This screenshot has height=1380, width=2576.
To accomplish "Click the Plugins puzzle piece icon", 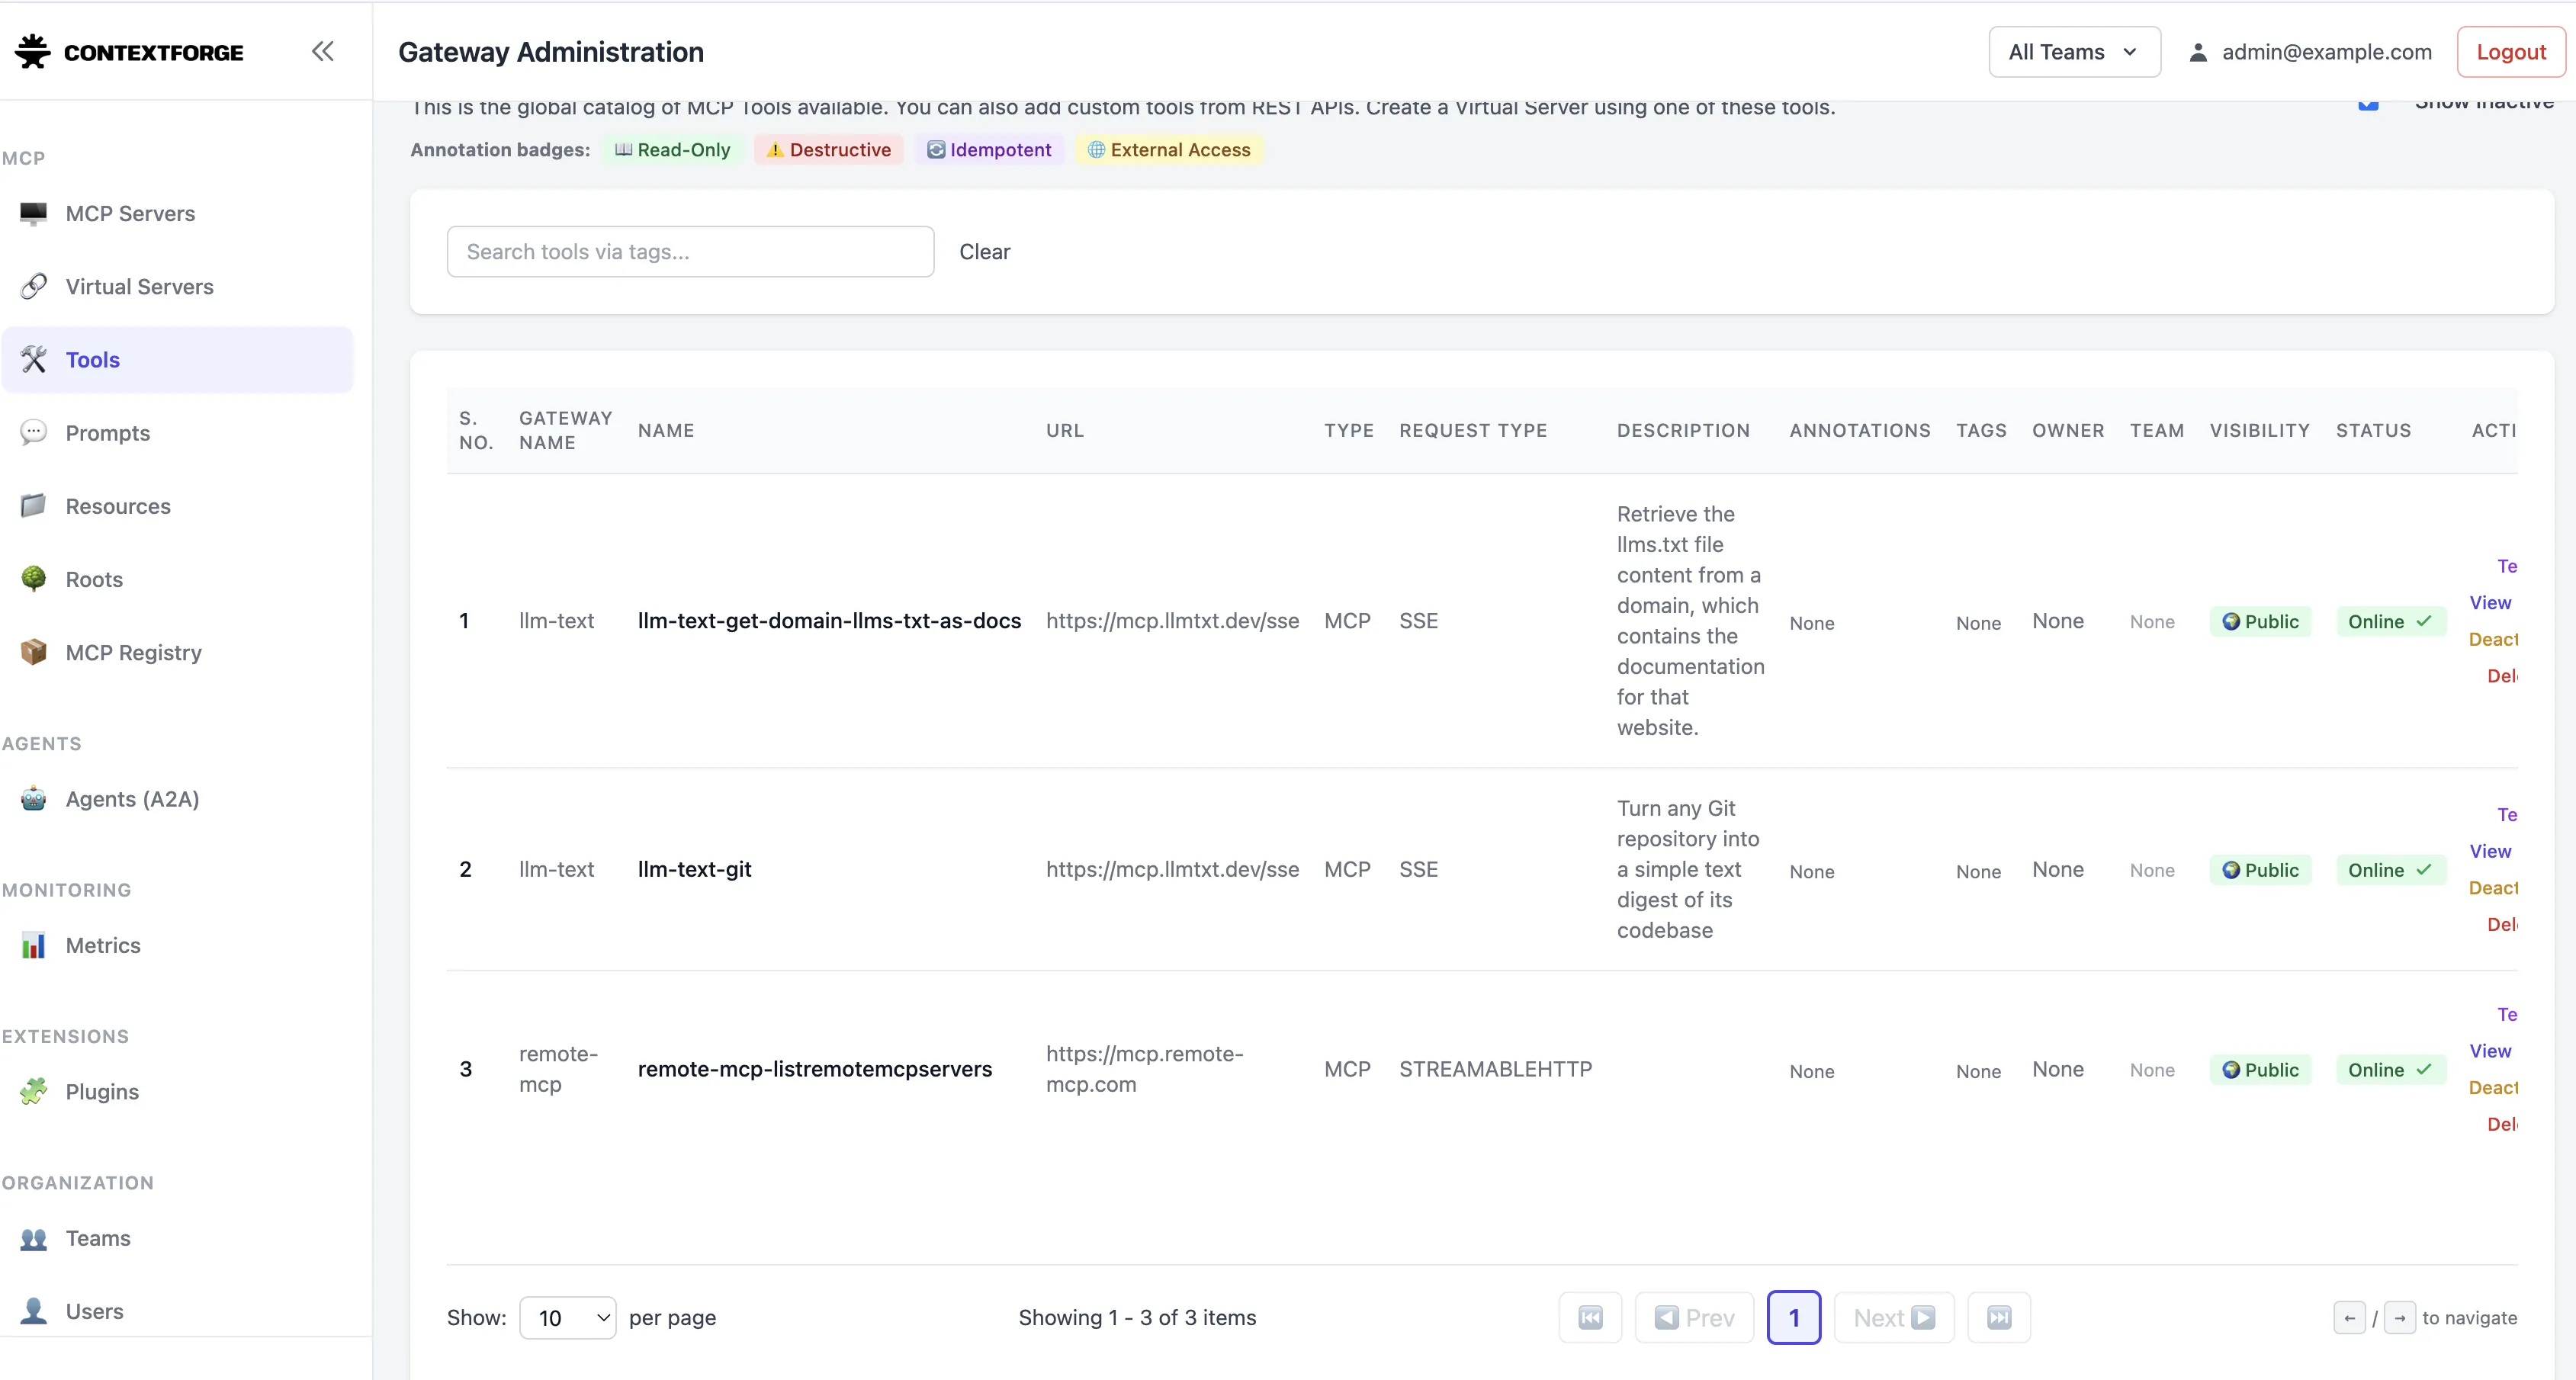I will point(33,1091).
